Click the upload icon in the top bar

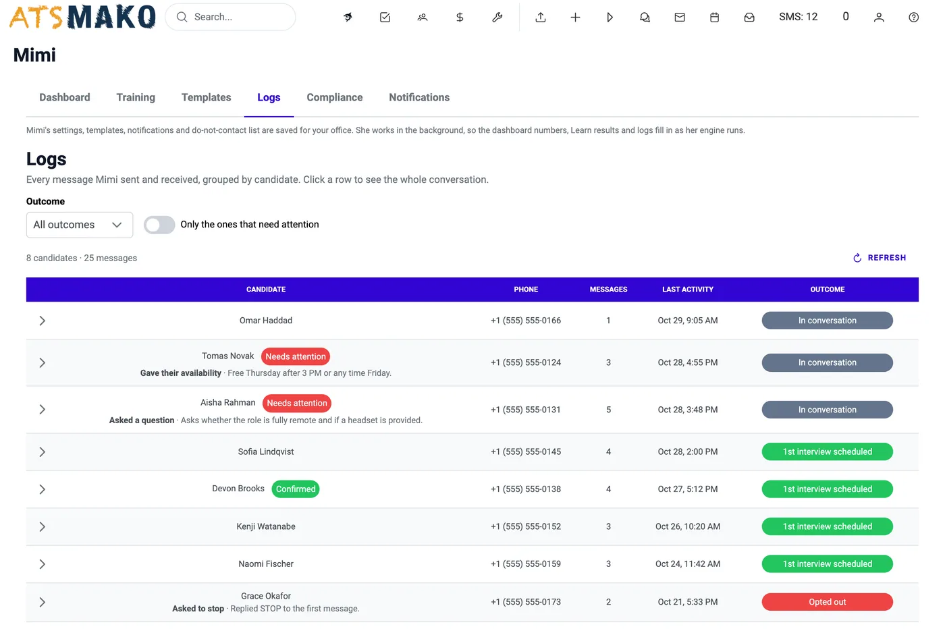tap(541, 18)
